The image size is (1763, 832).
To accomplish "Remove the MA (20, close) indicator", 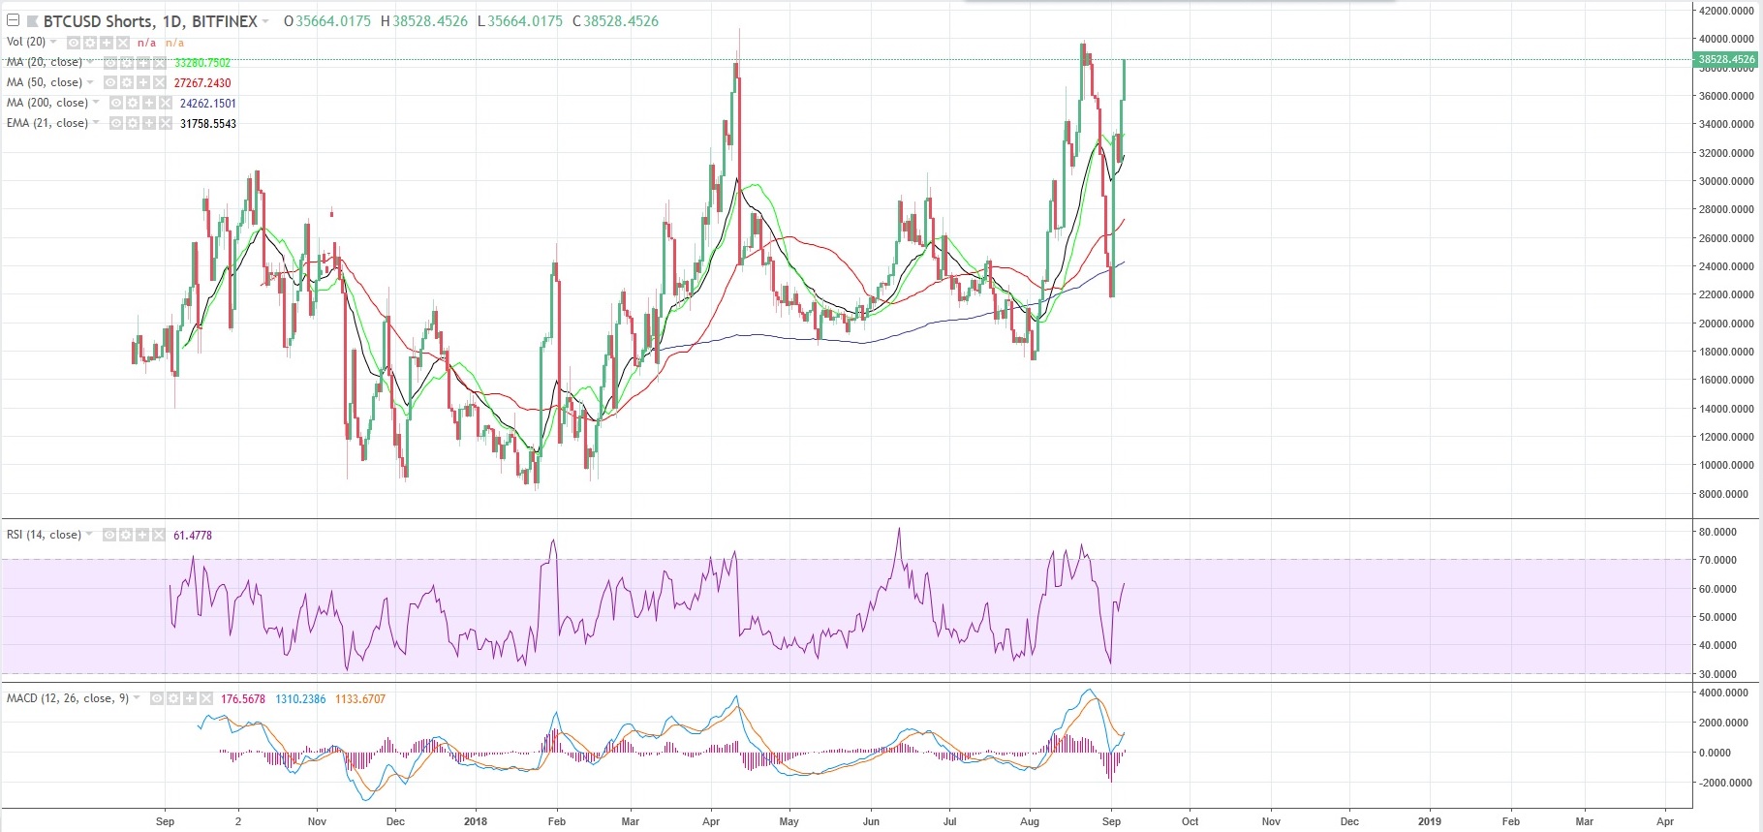I will pyautogui.click(x=160, y=63).
